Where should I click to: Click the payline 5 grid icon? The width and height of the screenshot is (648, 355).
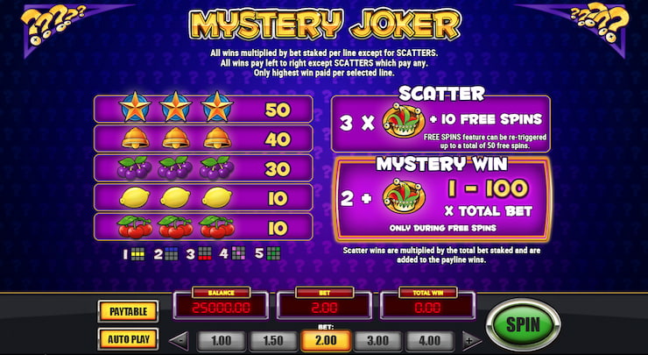[x=273, y=252]
